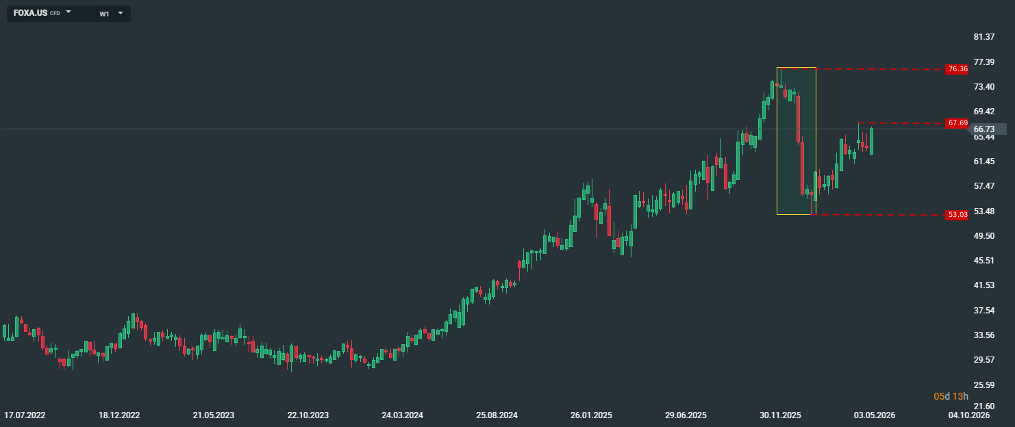Viewport: 1015px width, 427px height.
Task: Click the 26.01.2025 date label
Action: click(591, 415)
